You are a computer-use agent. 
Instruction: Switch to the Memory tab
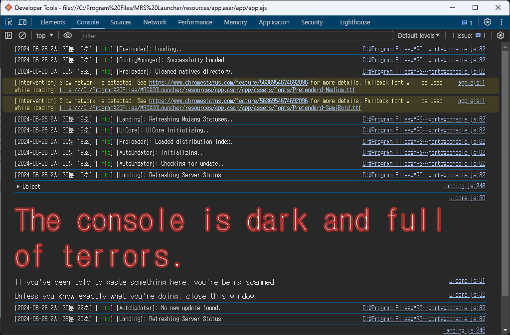(x=235, y=22)
